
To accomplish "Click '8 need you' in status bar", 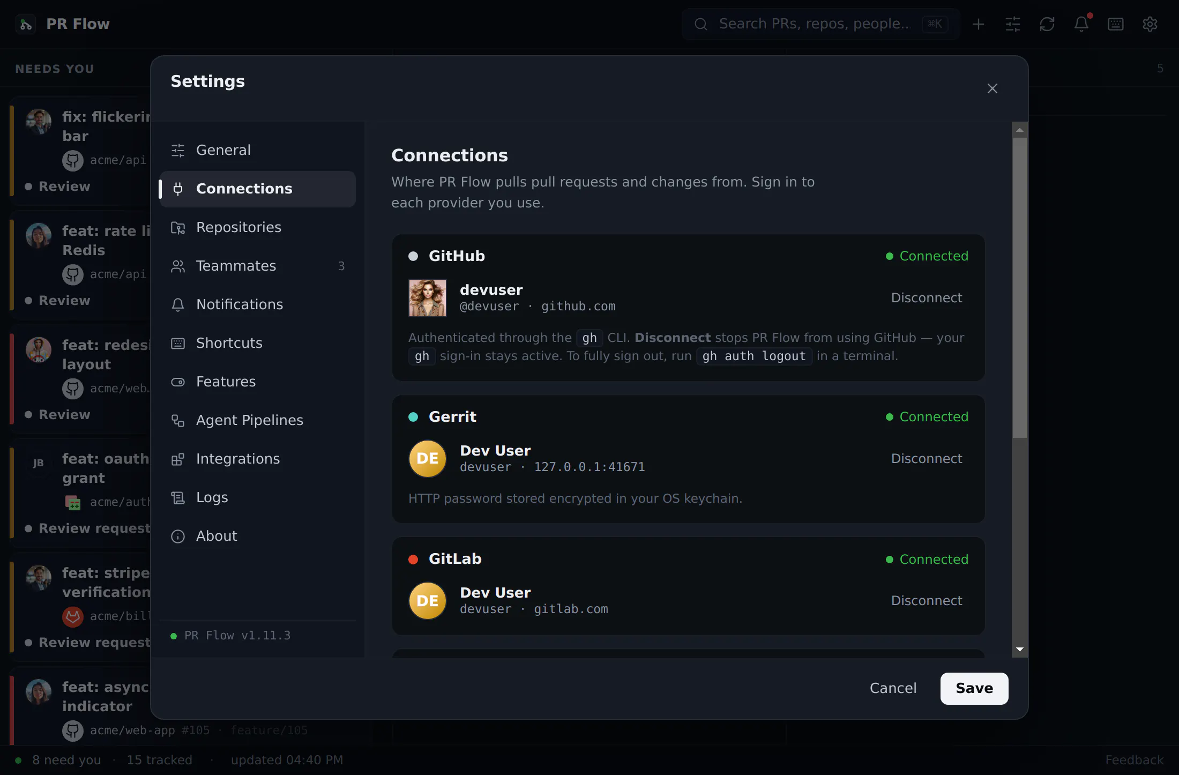I will [x=66, y=760].
